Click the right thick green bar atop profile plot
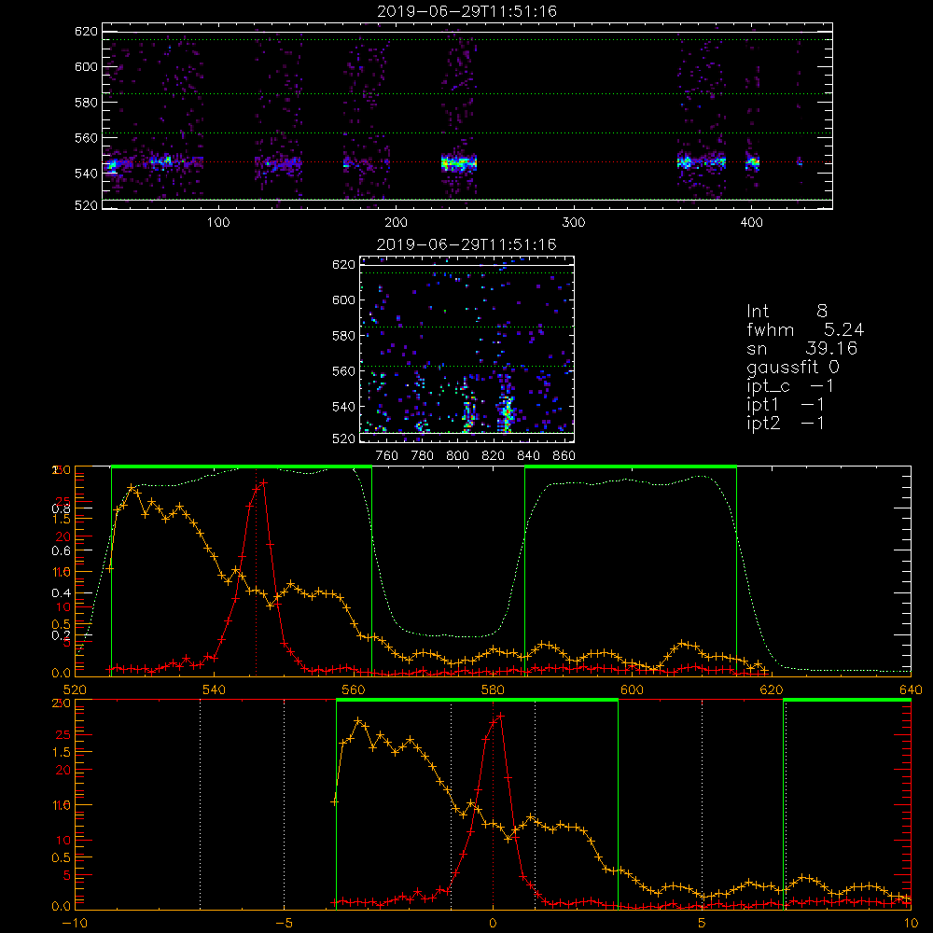 [x=631, y=467]
